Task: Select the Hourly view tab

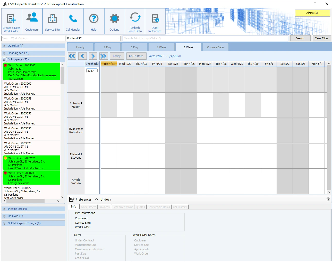Action: click(x=80, y=47)
